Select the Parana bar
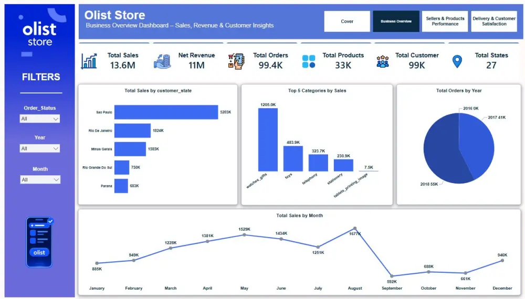 point(121,186)
